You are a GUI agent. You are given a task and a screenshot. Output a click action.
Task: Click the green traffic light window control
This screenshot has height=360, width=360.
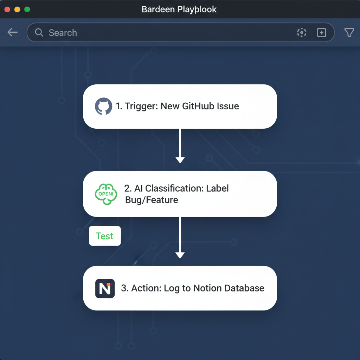tap(27, 9)
